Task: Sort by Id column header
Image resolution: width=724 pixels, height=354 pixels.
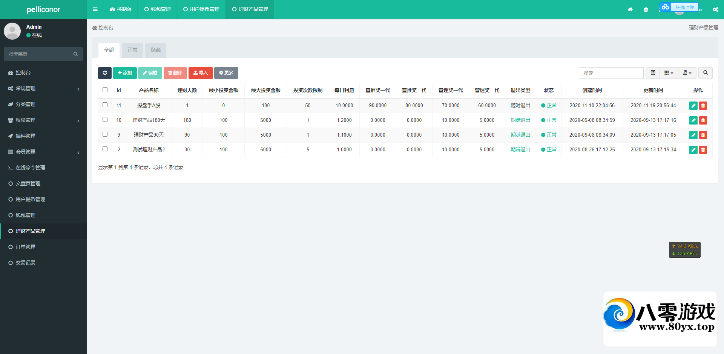Action: coord(119,91)
